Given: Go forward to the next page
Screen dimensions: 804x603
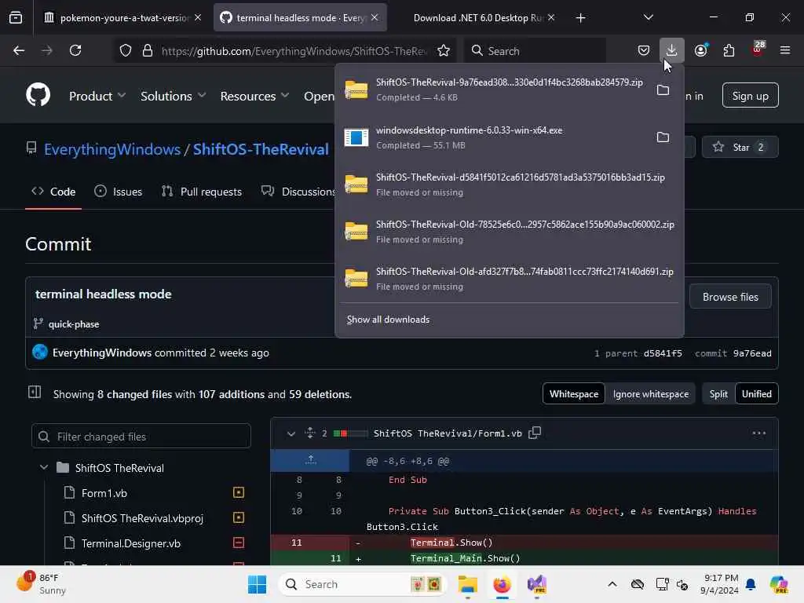Looking at the screenshot, I should click(47, 50).
